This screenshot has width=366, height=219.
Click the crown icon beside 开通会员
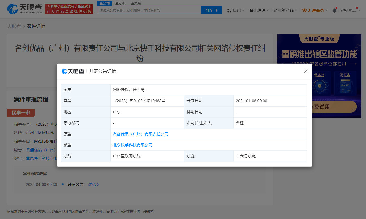(305, 10)
